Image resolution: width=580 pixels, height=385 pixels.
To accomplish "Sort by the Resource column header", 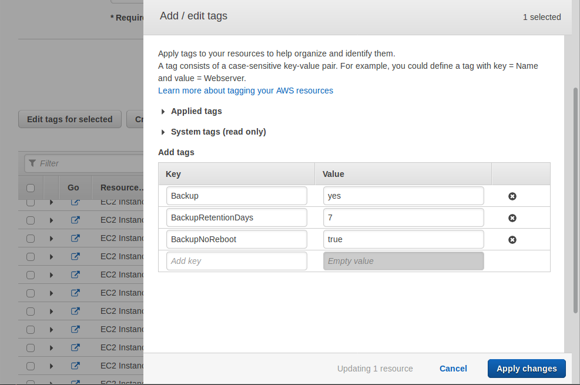I will click(122, 188).
